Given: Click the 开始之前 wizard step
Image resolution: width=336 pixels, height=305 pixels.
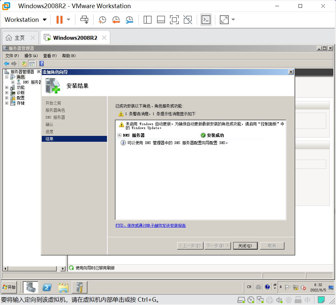Looking at the screenshot, I should click(53, 103).
